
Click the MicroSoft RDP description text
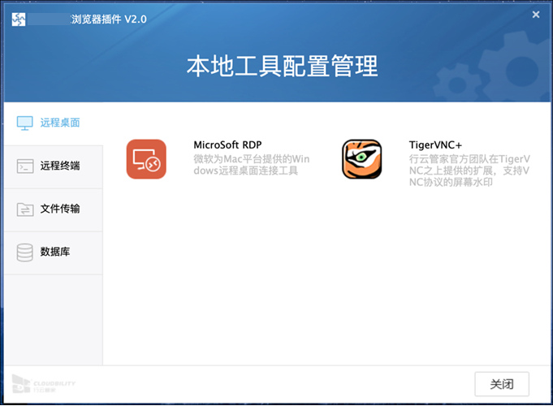252,165
